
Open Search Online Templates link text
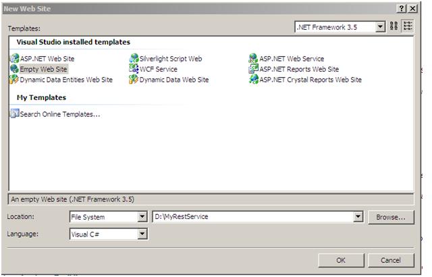click(60, 114)
